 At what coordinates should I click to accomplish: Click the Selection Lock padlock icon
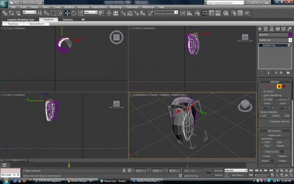pyautogui.click(x=124, y=170)
